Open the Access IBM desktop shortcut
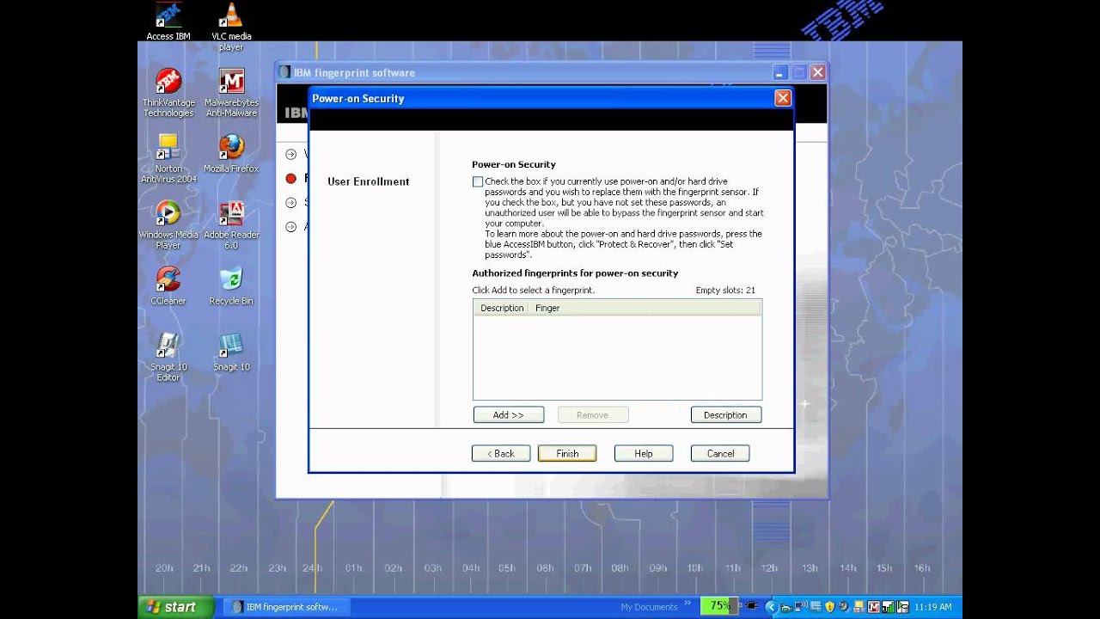Image resolution: width=1100 pixels, height=619 pixels. (x=168, y=21)
